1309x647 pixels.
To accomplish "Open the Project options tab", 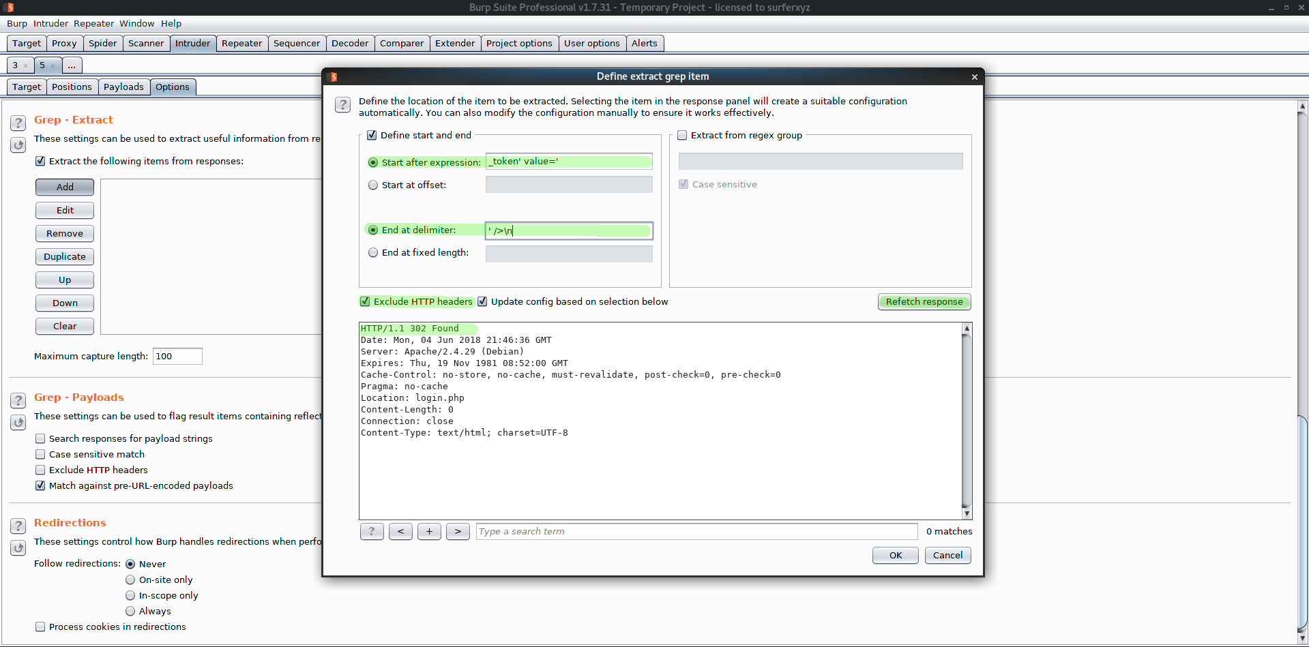I will [519, 43].
